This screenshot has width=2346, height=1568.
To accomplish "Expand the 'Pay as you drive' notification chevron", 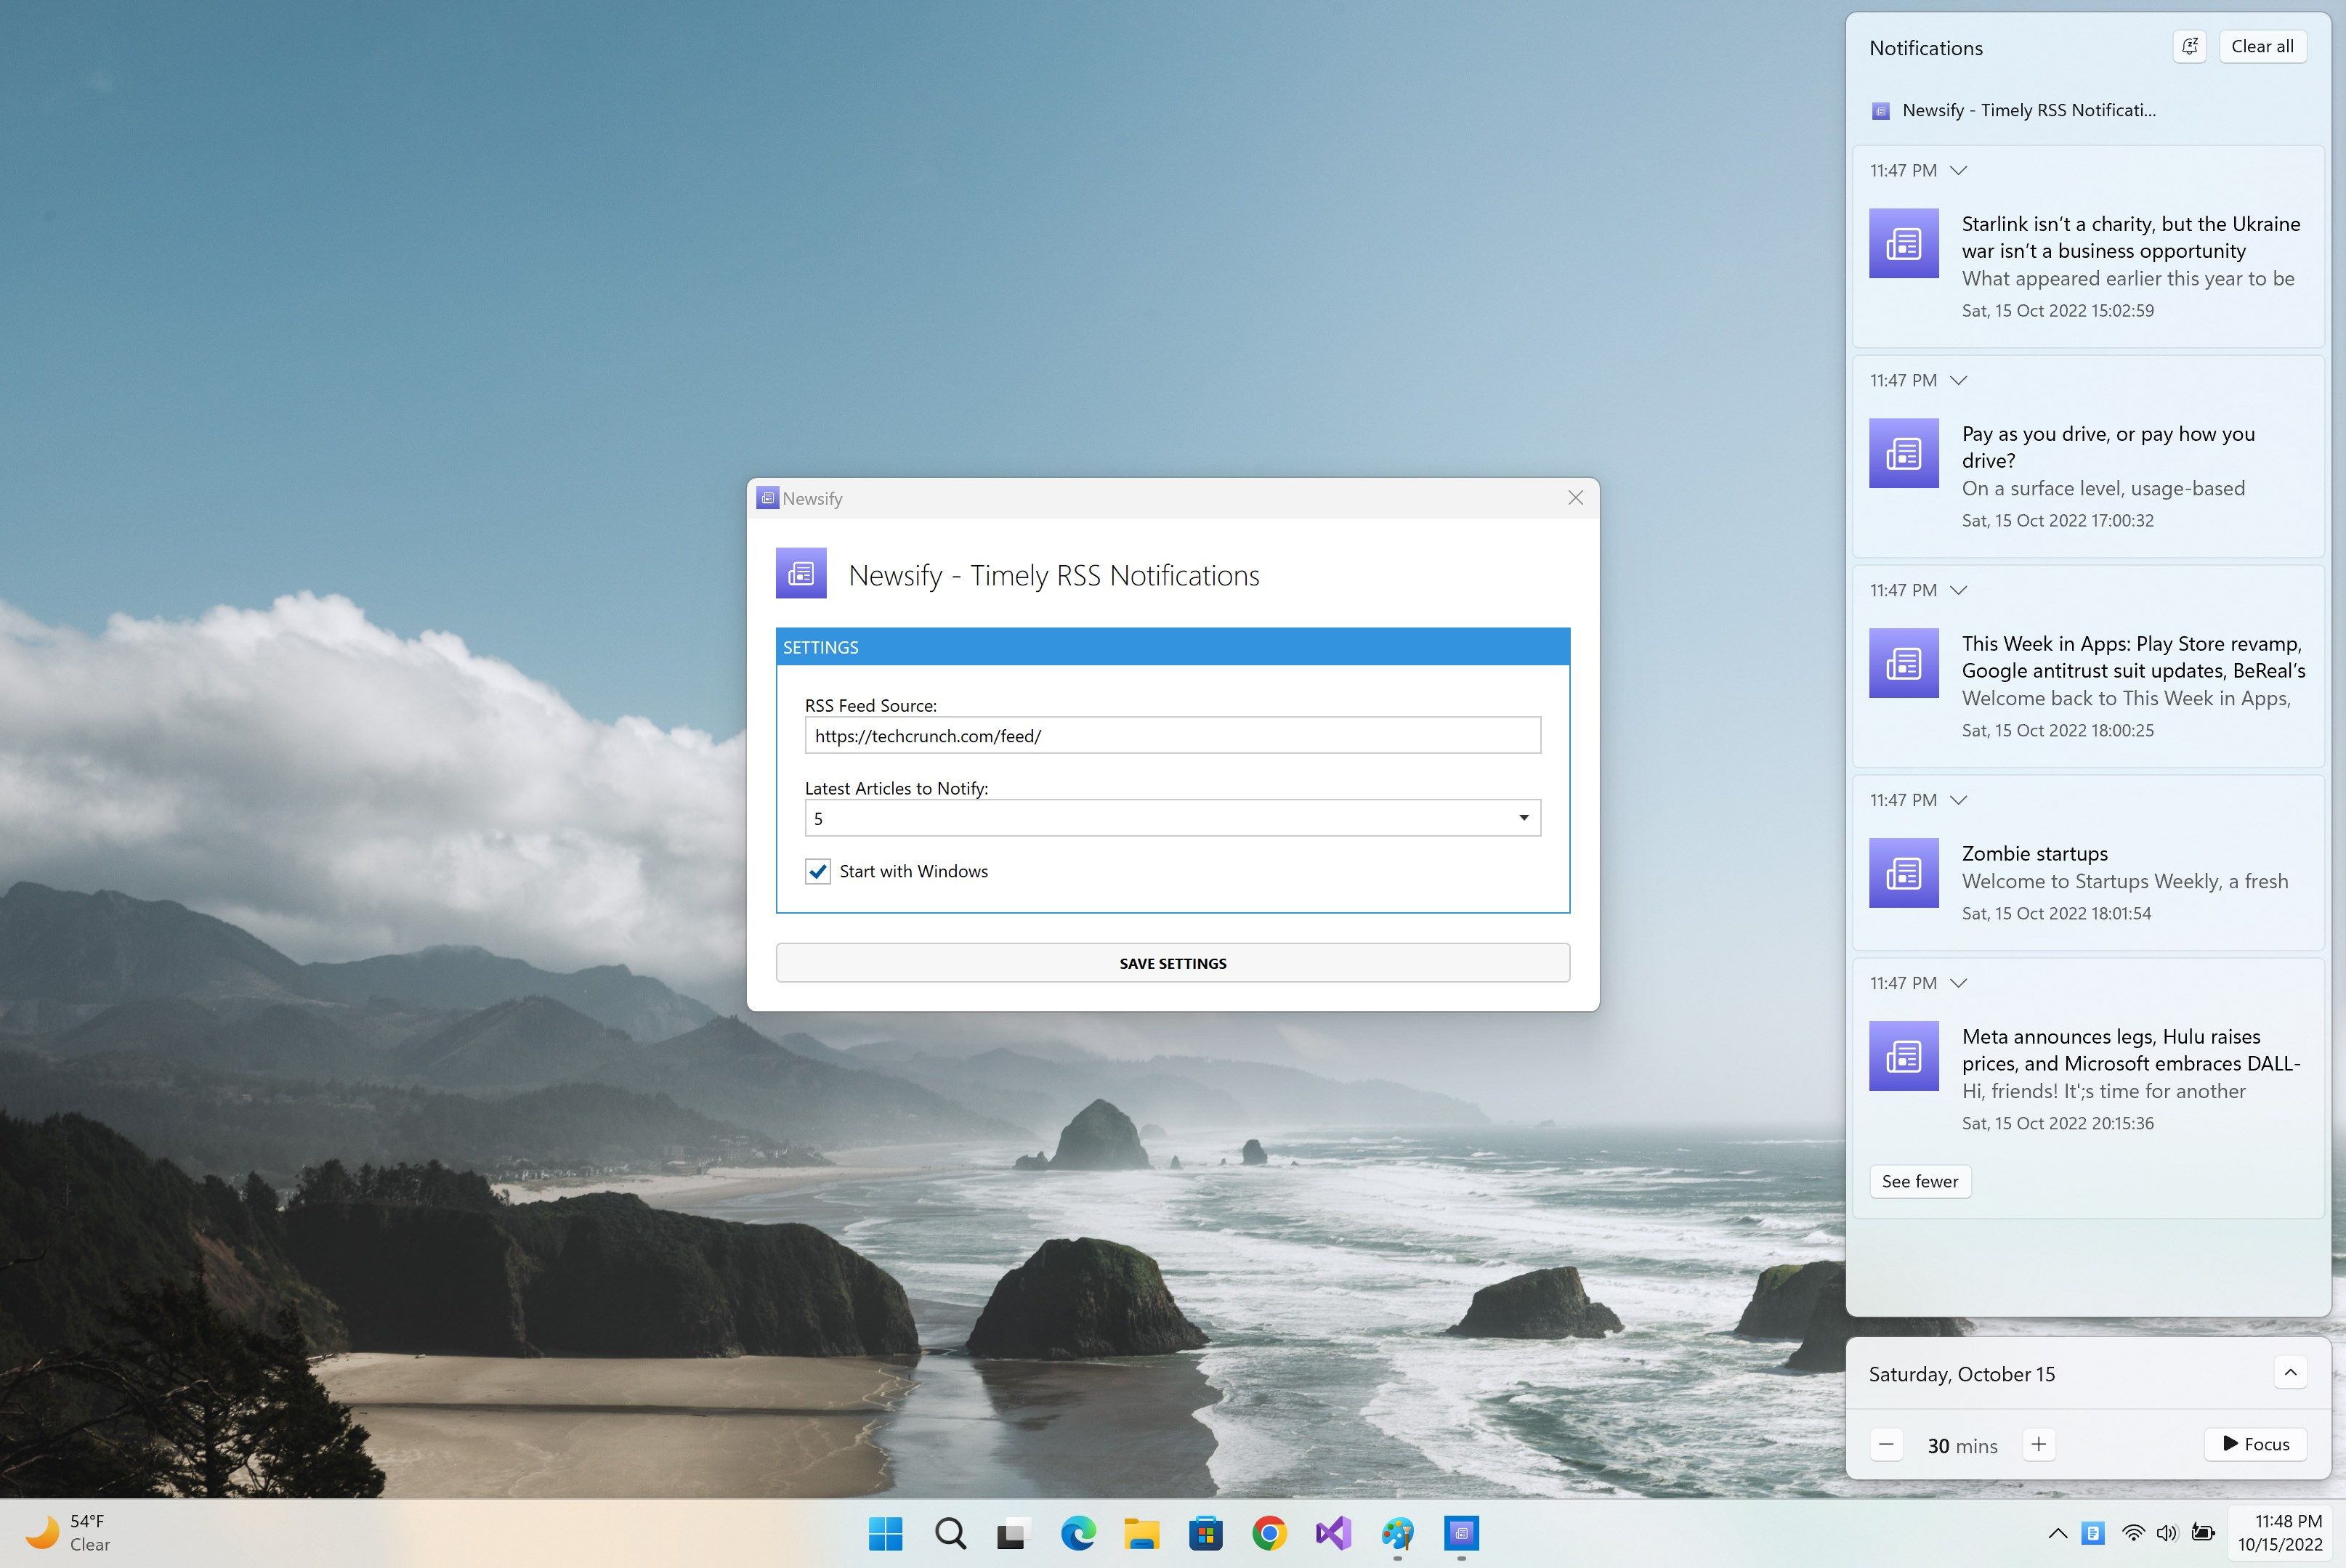I will pos(1959,381).
